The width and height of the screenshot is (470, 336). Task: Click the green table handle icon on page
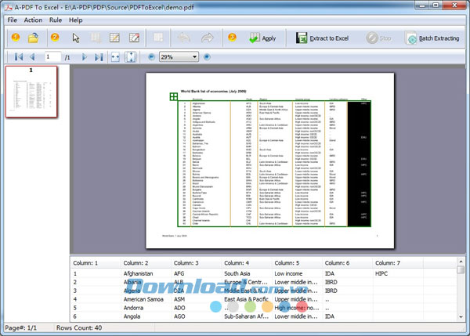(x=174, y=96)
